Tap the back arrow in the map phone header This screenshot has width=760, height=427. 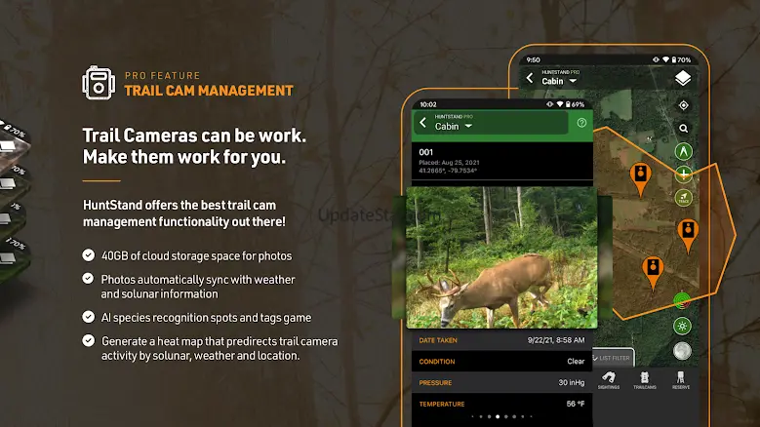tap(530, 78)
